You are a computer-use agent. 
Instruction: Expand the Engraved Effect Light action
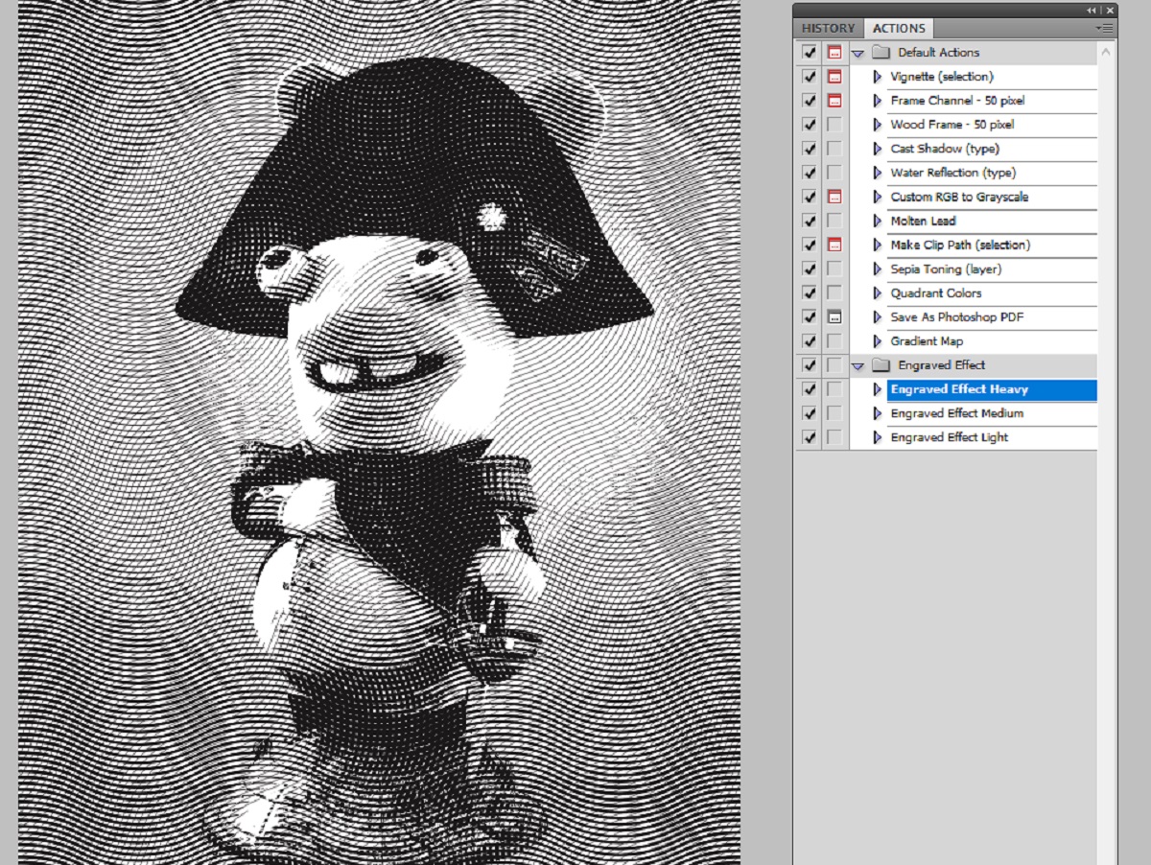877,437
